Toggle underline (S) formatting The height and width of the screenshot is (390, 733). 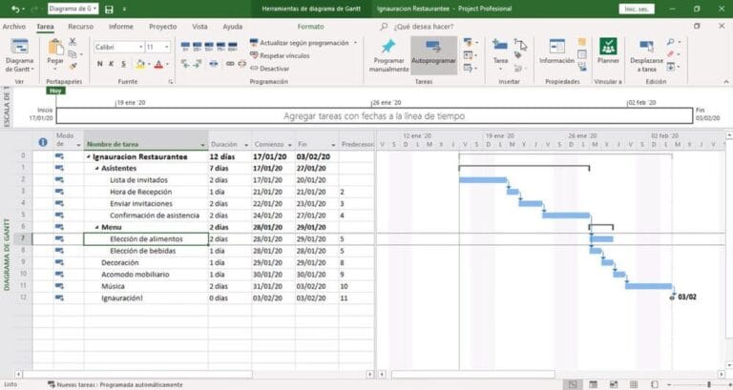tap(124, 64)
